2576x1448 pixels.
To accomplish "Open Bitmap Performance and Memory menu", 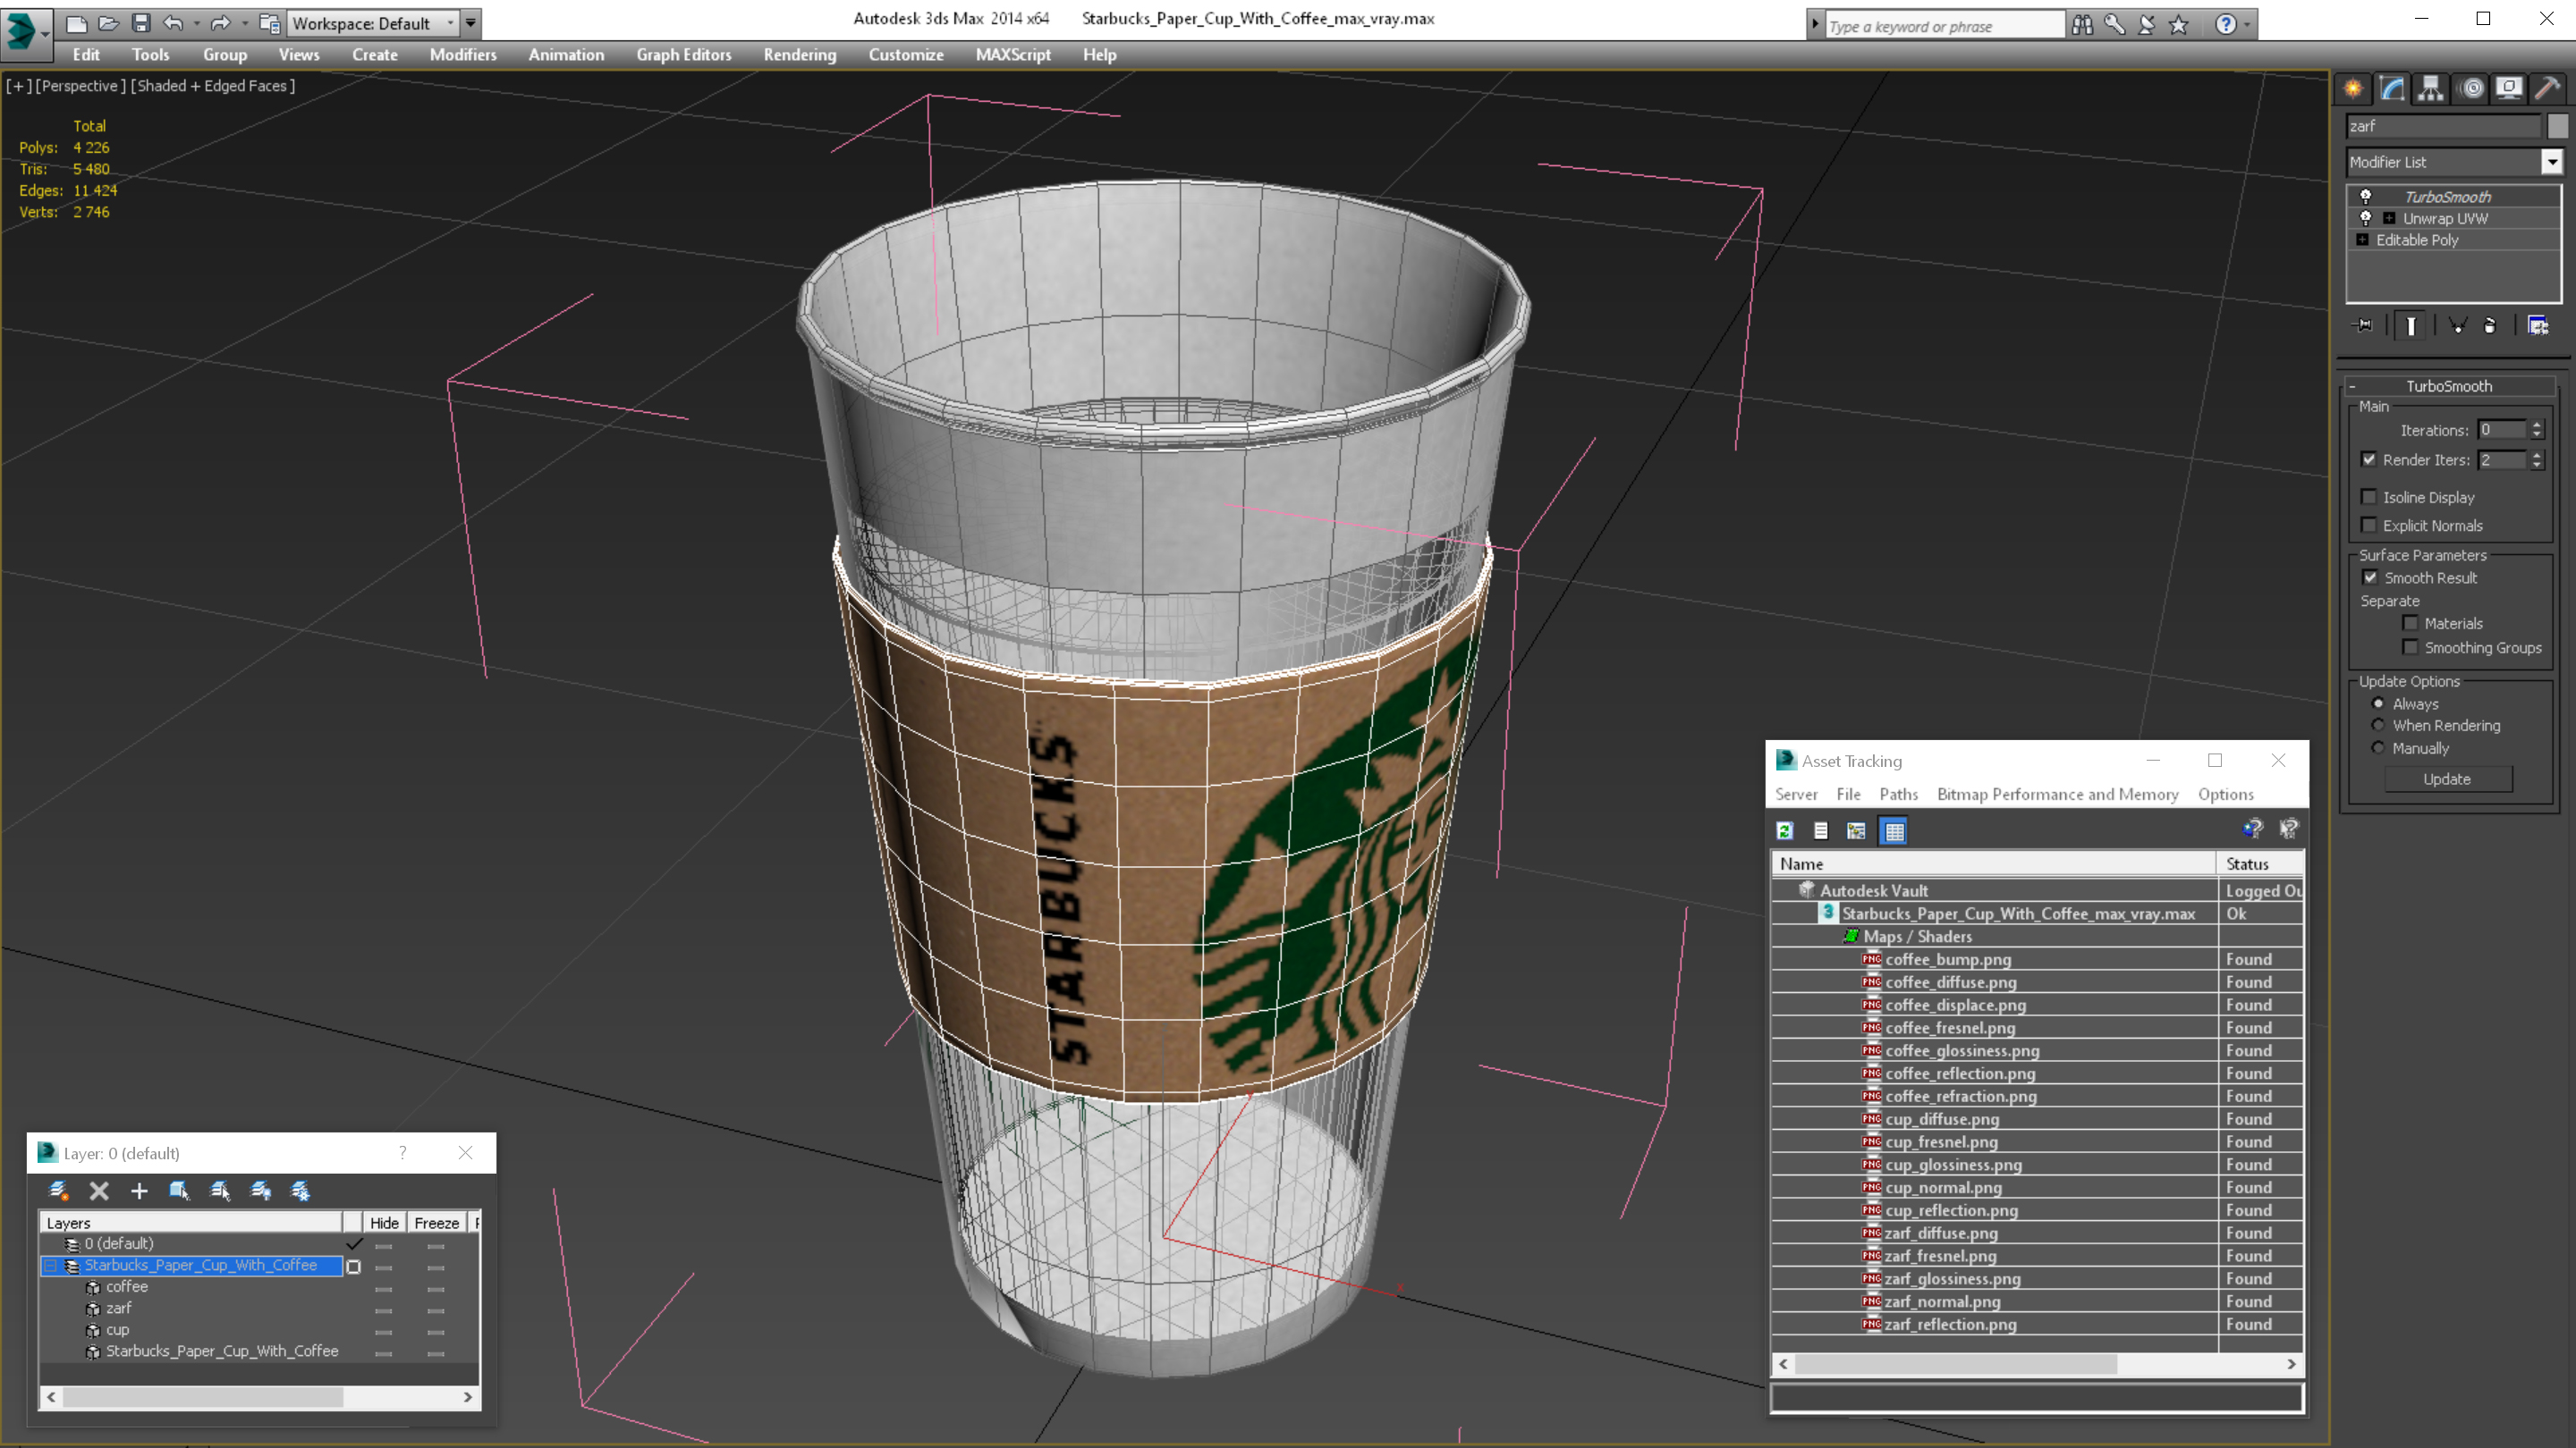I will (x=2058, y=795).
